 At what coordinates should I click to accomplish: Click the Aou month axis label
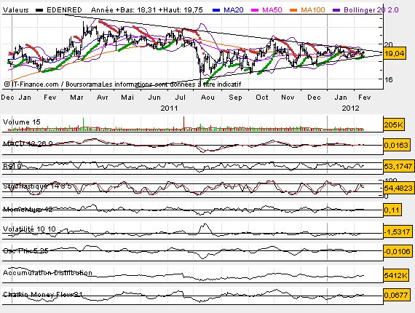tap(207, 98)
